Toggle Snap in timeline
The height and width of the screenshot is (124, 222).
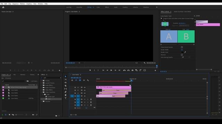[x=76, y=80]
